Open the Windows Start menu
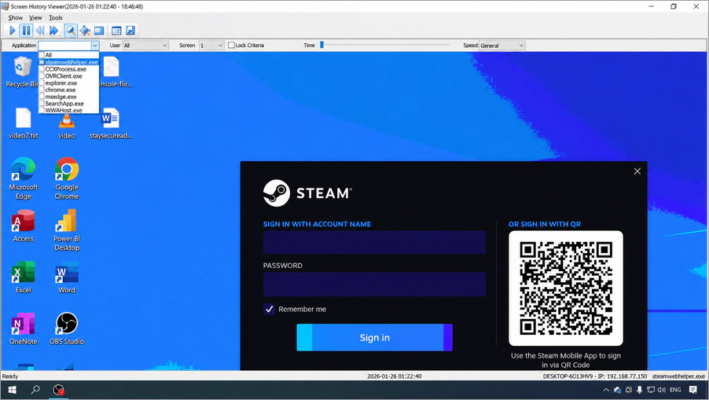Screen dimensions: 709x400 13,390
